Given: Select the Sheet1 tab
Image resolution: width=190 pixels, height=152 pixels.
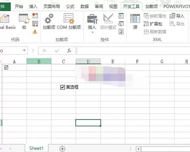Looking at the screenshot, I should 37,148.
